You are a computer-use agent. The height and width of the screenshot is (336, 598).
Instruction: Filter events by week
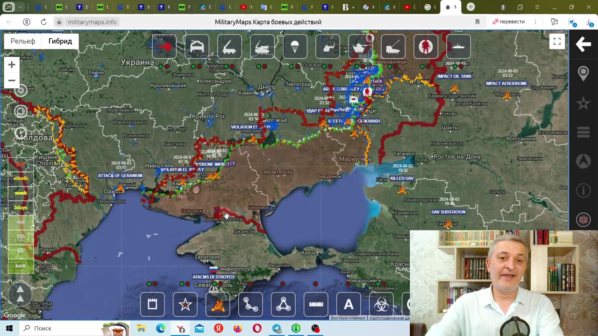(21, 193)
